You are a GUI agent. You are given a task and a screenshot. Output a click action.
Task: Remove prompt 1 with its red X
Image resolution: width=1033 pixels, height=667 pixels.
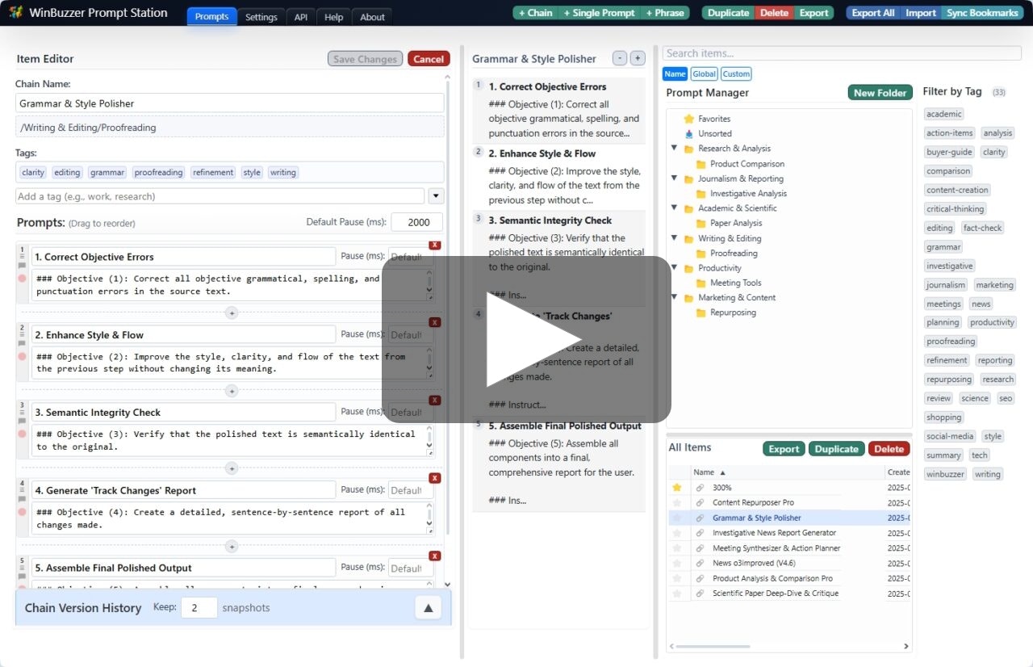coord(435,245)
